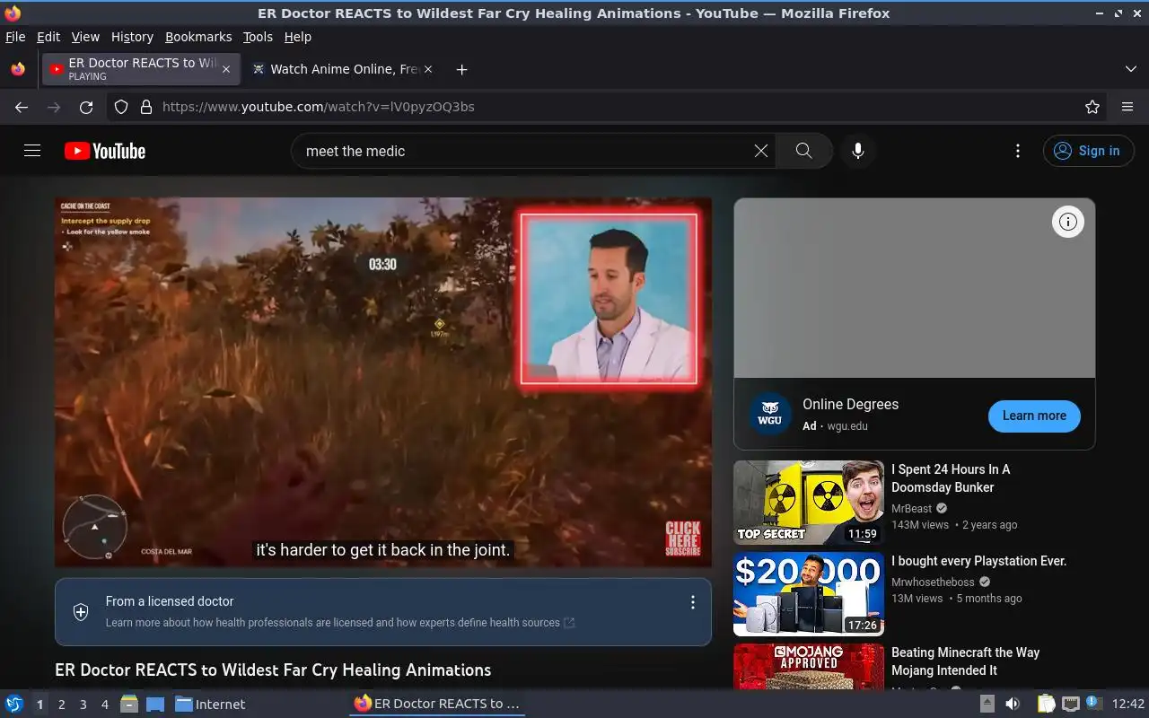Click the shield health info icon

(81, 612)
